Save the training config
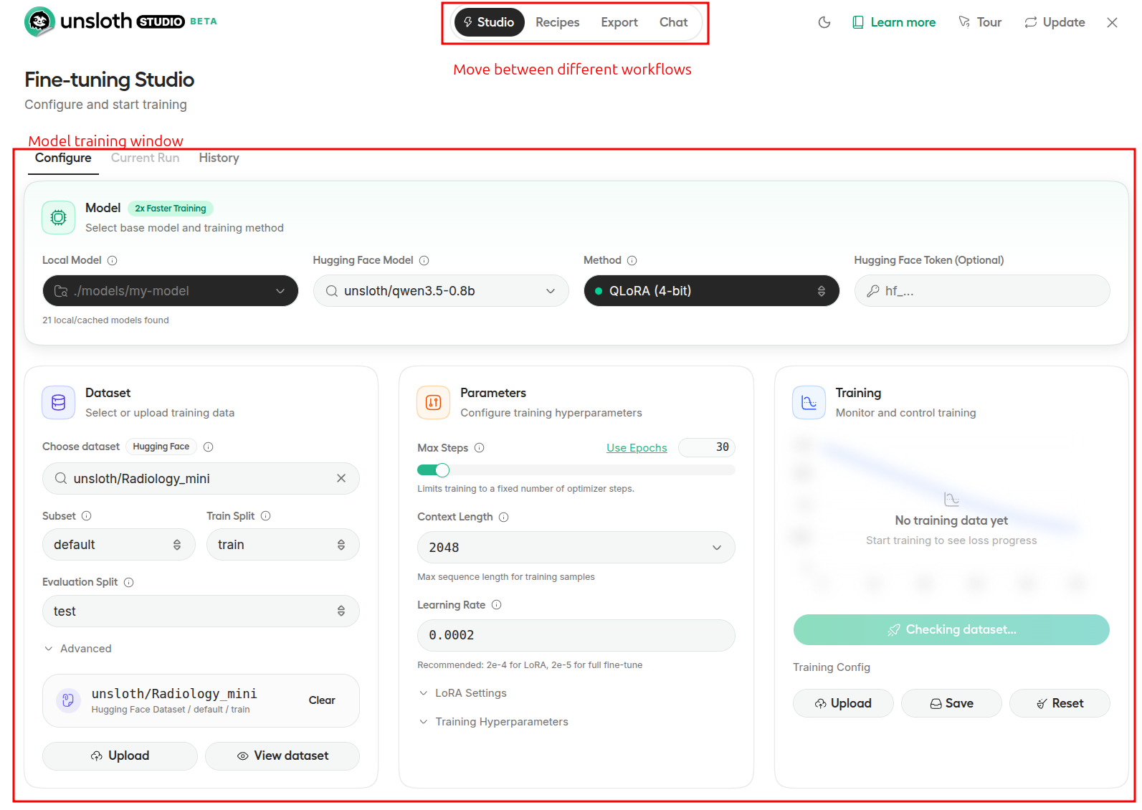 [951, 704]
